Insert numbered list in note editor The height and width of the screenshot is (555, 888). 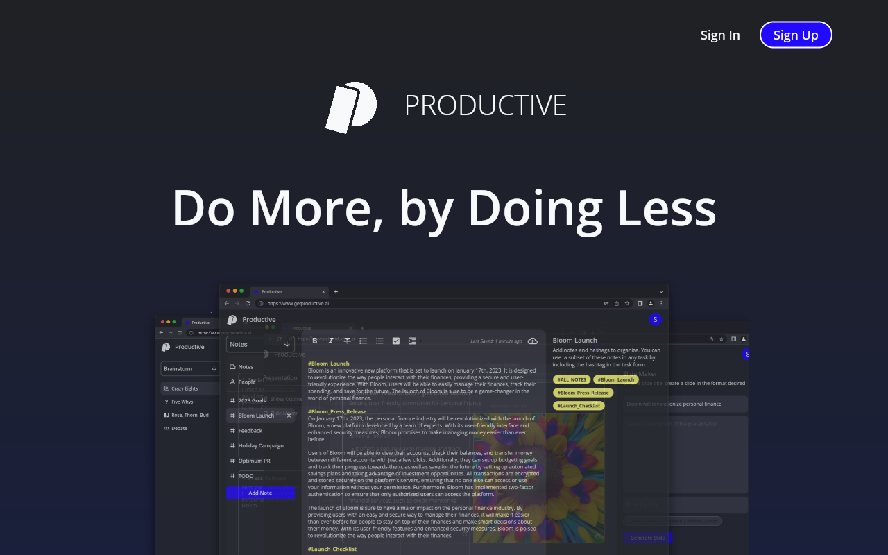point(364,341)
